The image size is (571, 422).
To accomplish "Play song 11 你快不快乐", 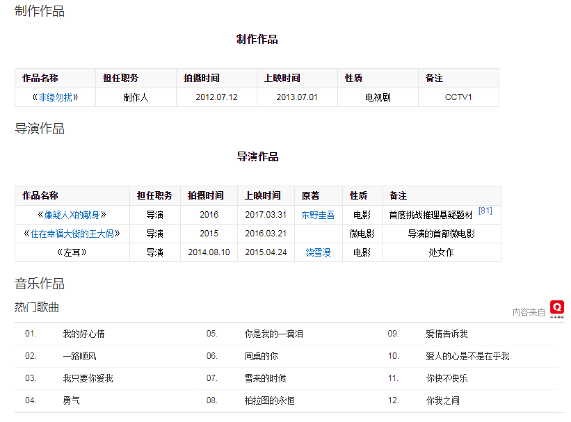I will point(447,378).
